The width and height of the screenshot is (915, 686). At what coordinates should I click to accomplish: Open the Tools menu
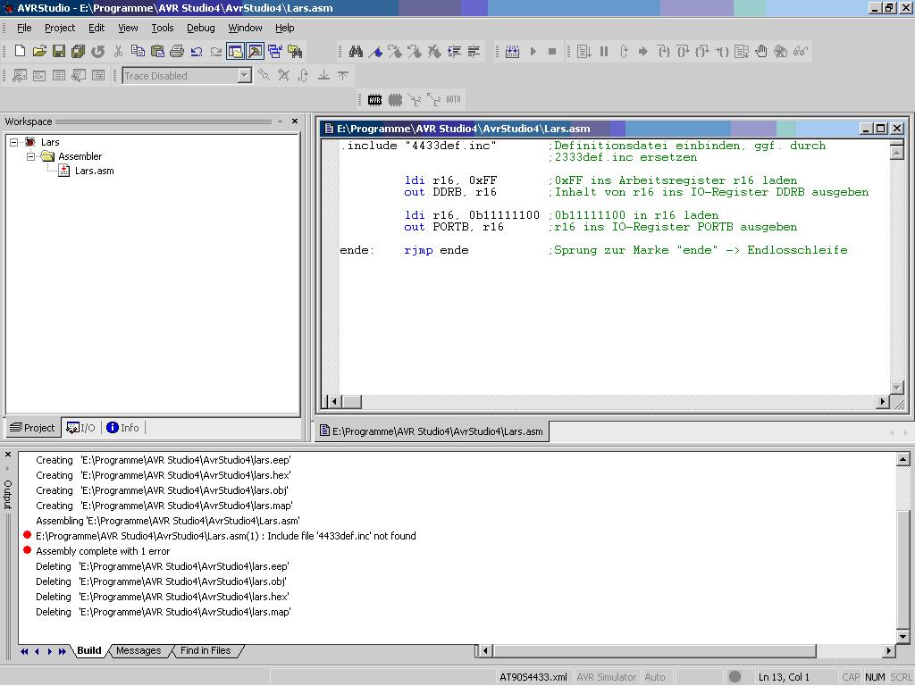163,28
